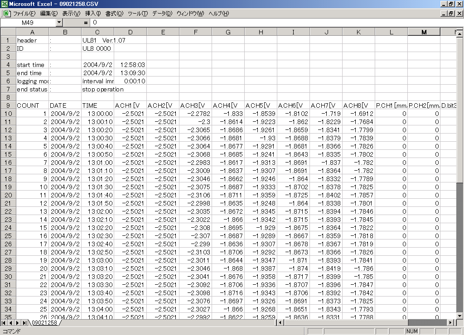This screenshot has height=335, width=464.
Task: Restore the workbook window from menu bar
Action: point(451,13)
